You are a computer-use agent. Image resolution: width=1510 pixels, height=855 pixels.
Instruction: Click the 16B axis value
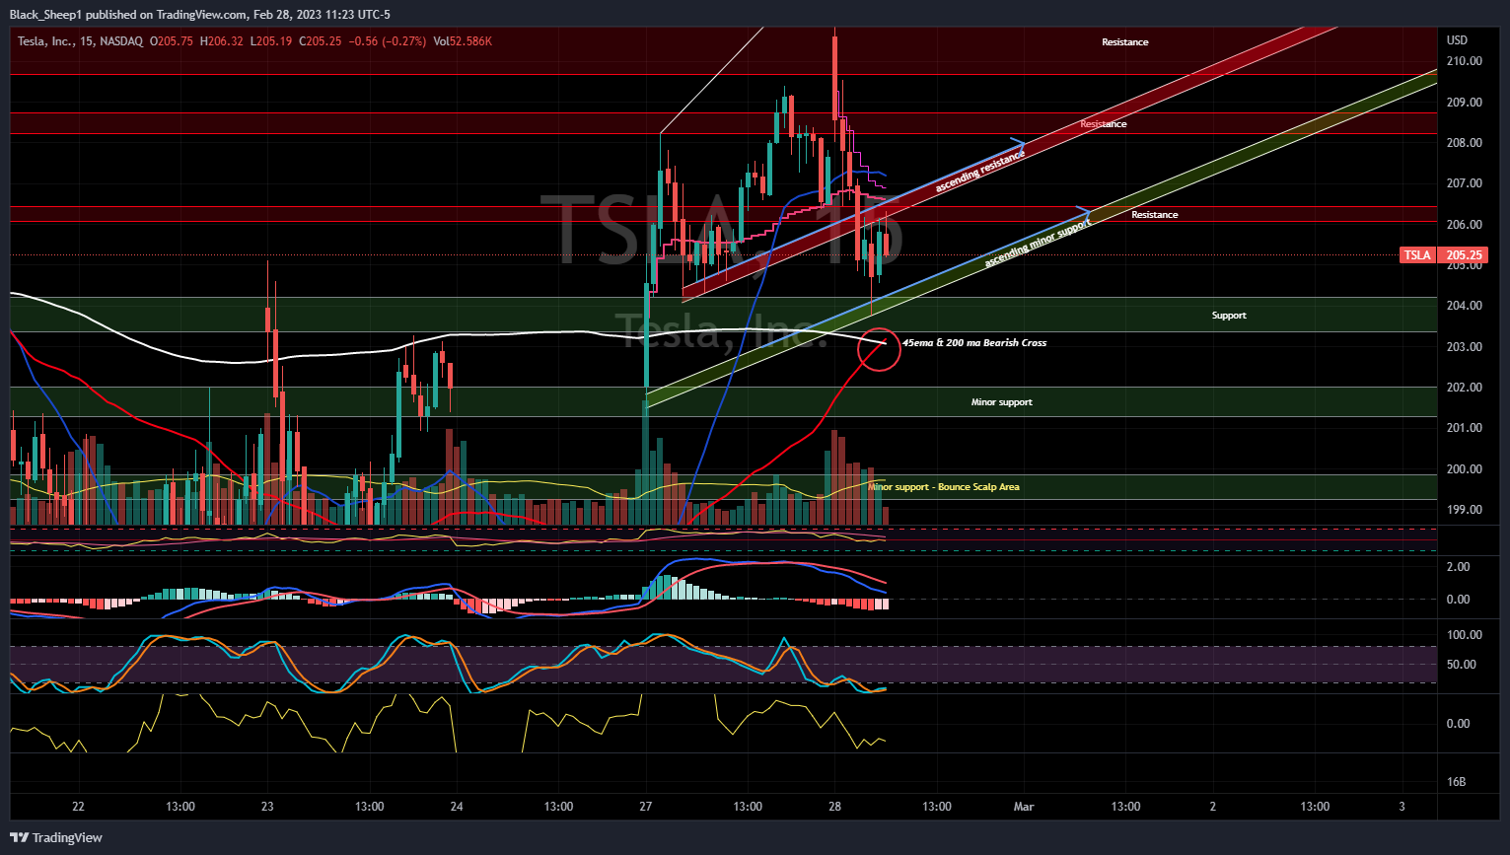(x=1456, y=782)
